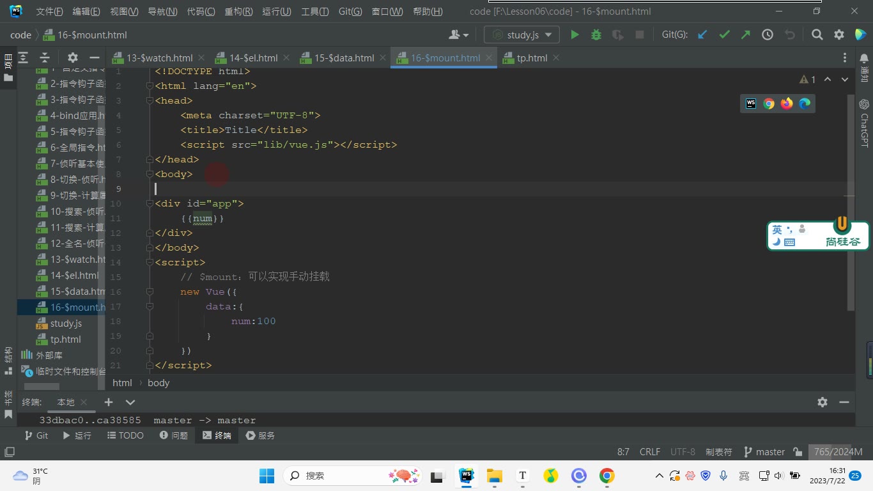873x491 pixels.
Task: Open terminal panel settings gear
Action: pos(823,402)
